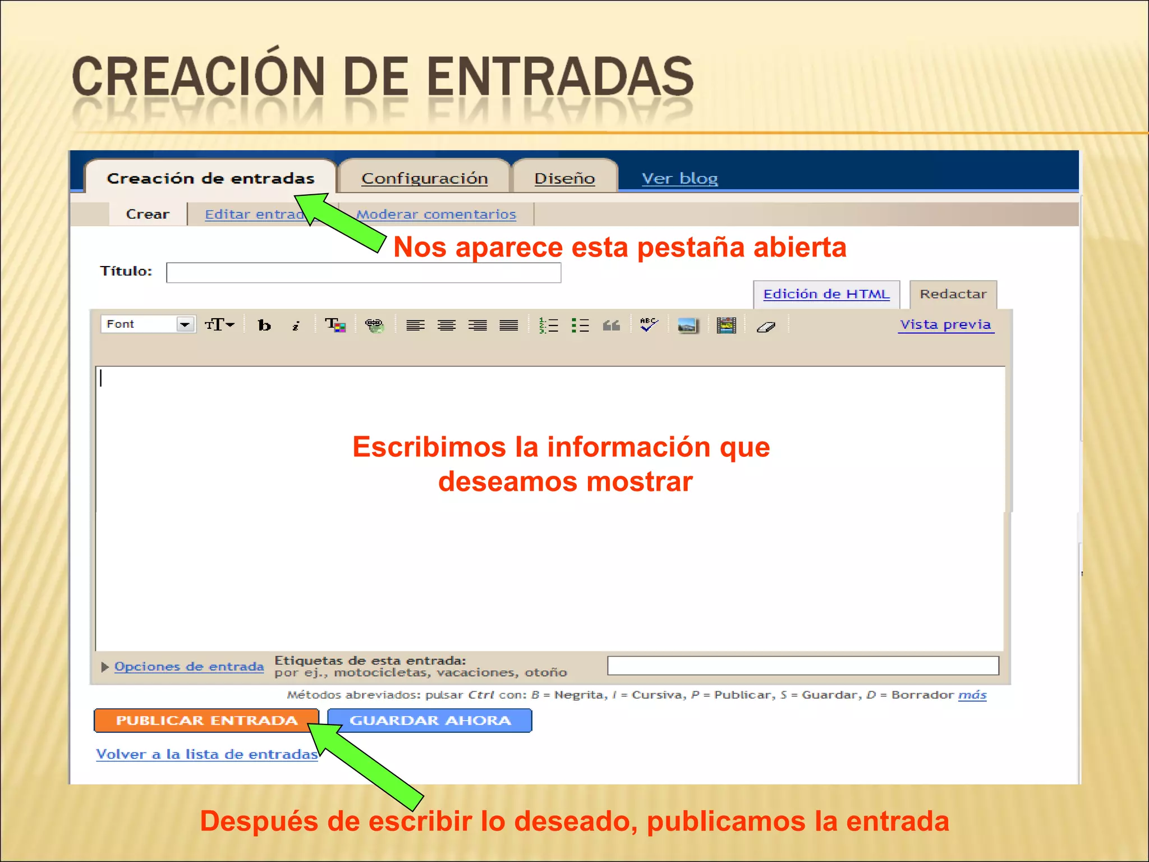Align text left
Image resolution: width=1149 pixels, height=862 pixels.
[415, 325]
